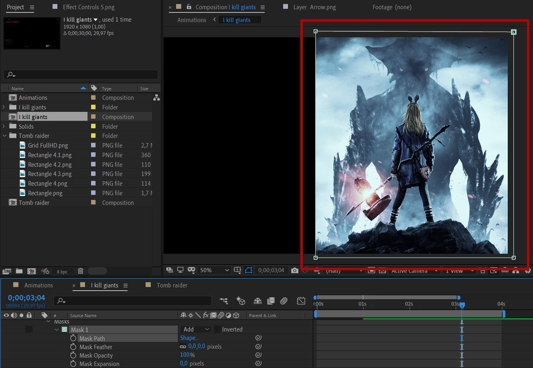This screenshot has height=368, width=533.
Task: Click the I kill giants project thumbnail
Action: pyautogui.click(x=32, y=33)
